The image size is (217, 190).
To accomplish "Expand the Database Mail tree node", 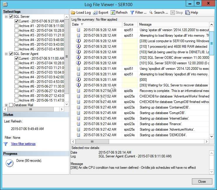I will [6, 105].
